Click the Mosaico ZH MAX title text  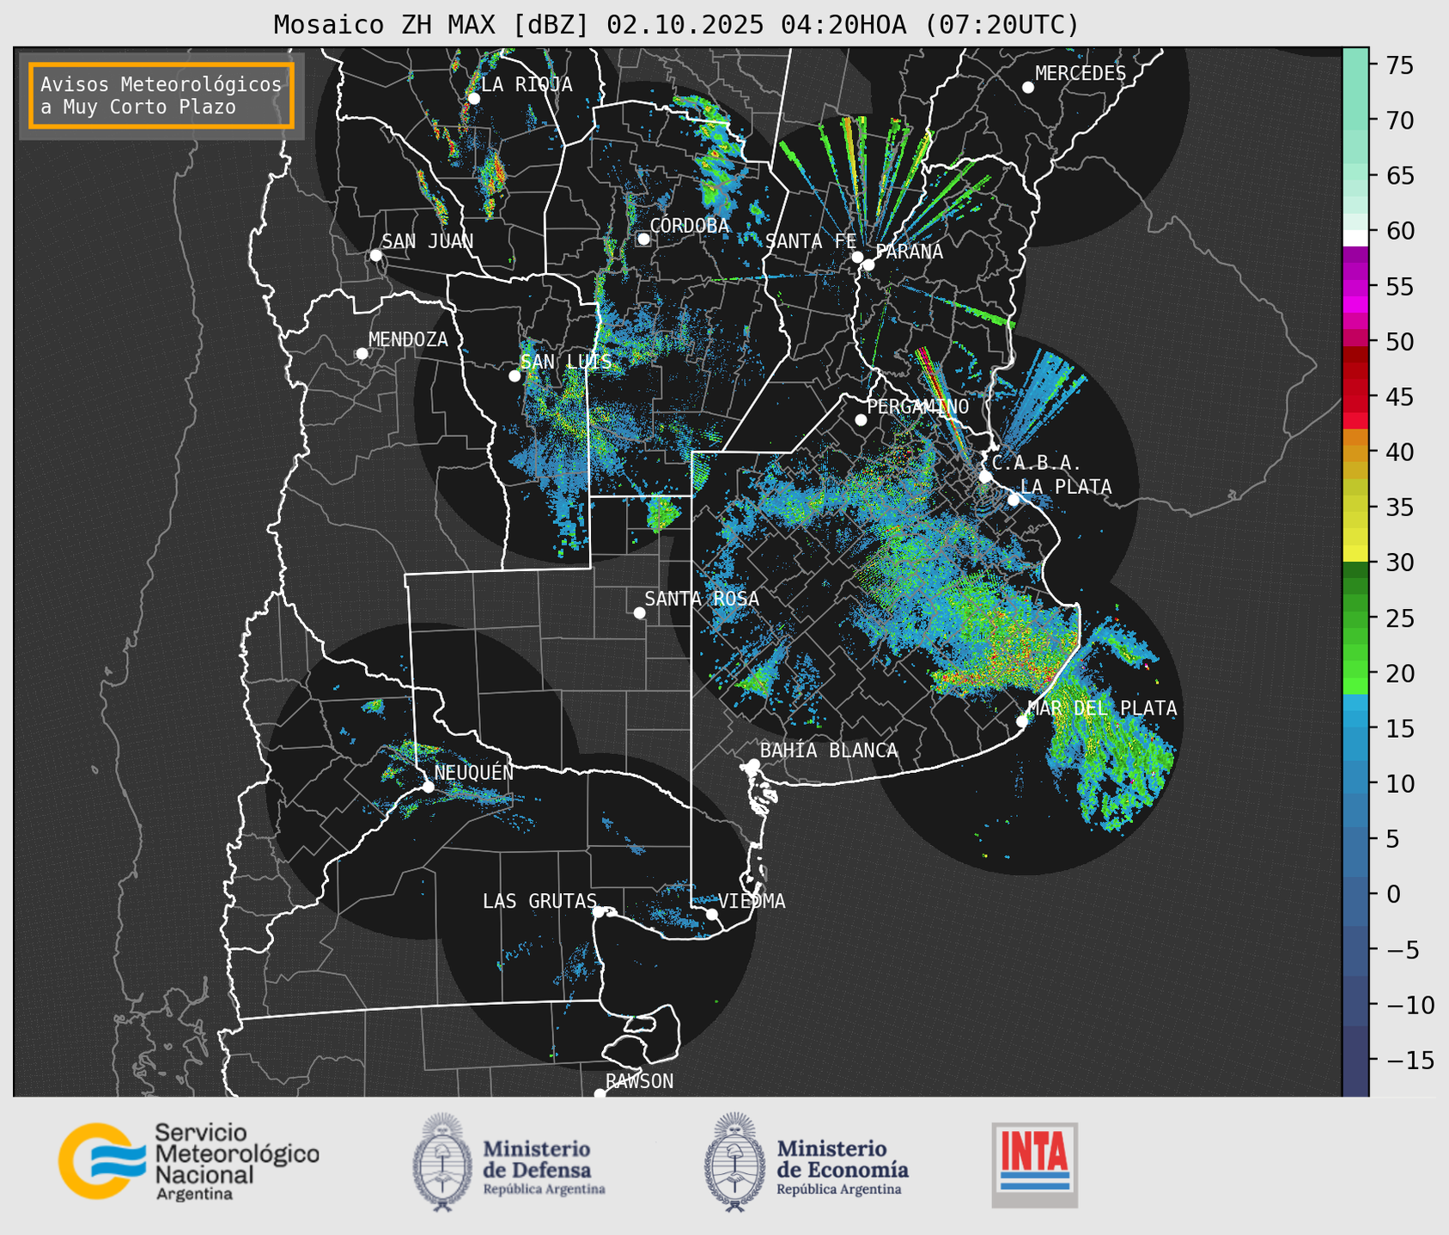675,25
